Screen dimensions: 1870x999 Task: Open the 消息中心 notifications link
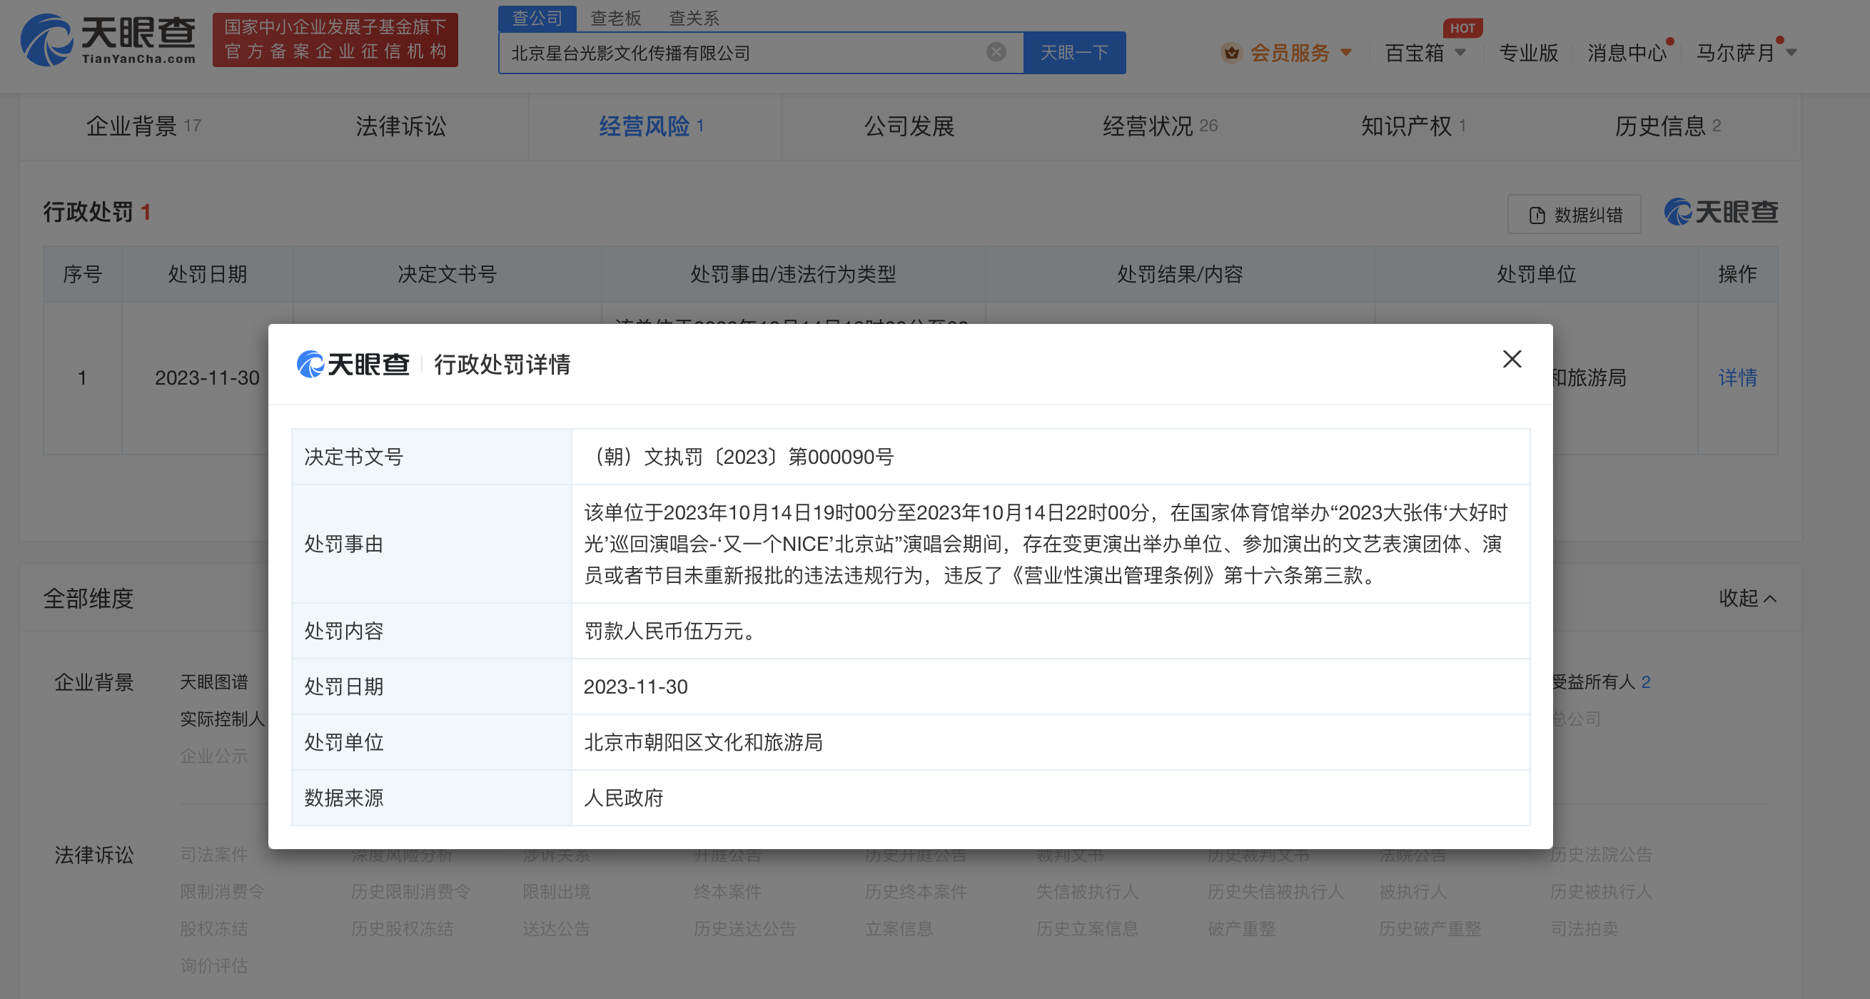click(1626, 53)
